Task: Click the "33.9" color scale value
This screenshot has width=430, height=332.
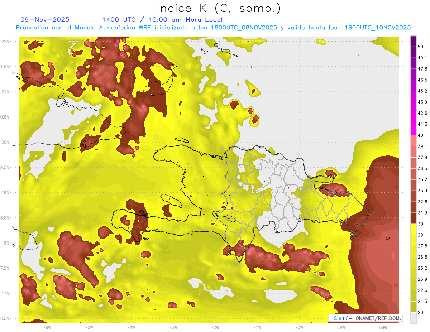Action: click(422, 191)
